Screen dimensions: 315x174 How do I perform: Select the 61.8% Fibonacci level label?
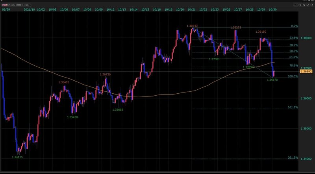point(294,57)
